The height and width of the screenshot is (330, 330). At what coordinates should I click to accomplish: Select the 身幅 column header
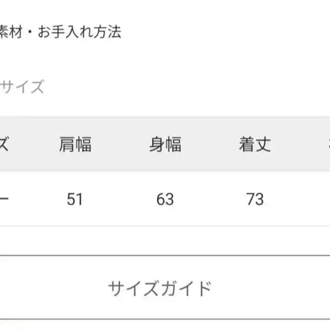pos(165,145)
